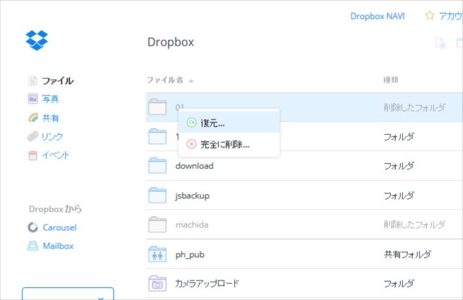This screenshot has height=300, width=463.
Task: Click the upload file icon near header
Action: tap(441, 43)
